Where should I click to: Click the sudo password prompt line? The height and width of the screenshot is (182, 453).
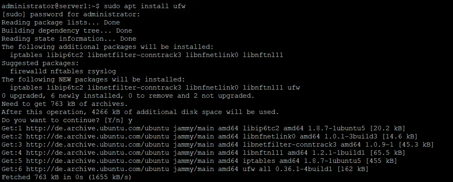coord(71,14)
